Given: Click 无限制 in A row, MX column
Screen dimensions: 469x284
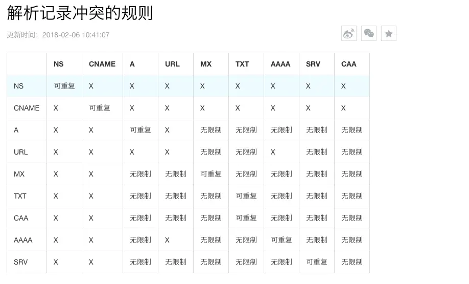Looking at the screenshot, I should pos(211,130).
